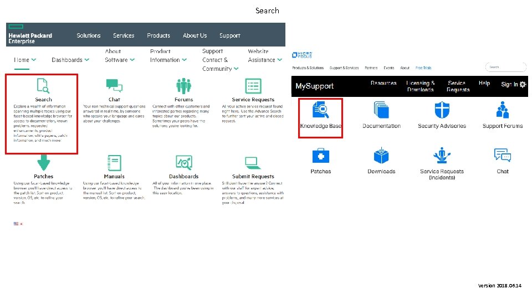Screen dimensions: 532x299
Task: Open the About Us menu item
Action: coord(195,35)
